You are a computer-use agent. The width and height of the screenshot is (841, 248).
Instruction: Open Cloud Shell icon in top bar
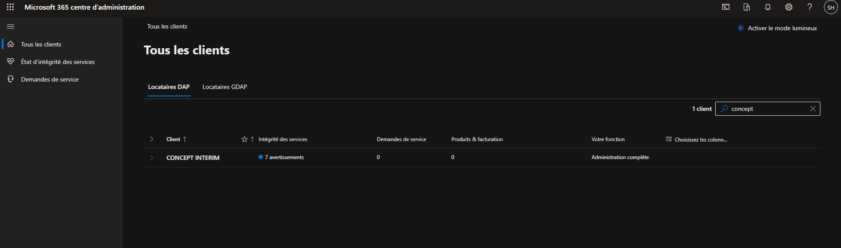(726, 7)
